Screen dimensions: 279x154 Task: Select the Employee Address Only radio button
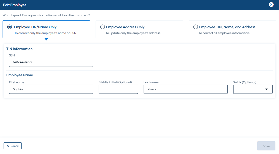click(x=102, y=27)
